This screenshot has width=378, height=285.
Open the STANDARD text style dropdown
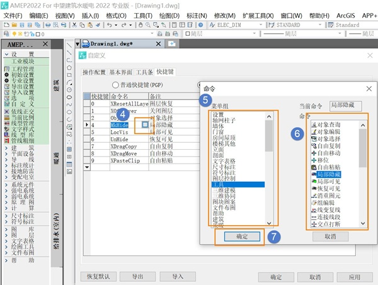[x=320, y=25]
